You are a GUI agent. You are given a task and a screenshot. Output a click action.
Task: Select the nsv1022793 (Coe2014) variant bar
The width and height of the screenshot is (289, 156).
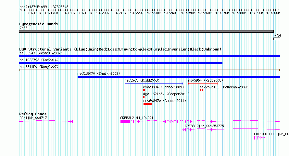click(x=121, y=63)
